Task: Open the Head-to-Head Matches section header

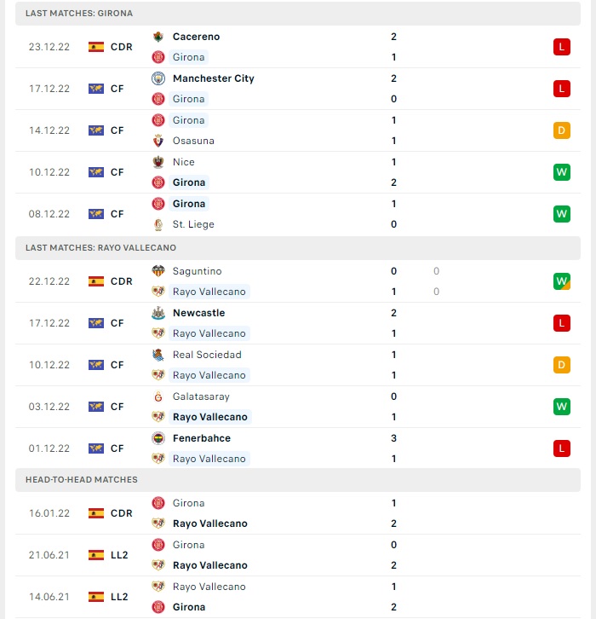Action: (298, 480)
